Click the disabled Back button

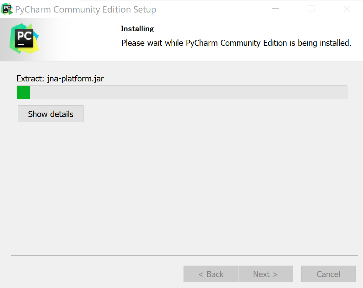[x=211, y=274]
